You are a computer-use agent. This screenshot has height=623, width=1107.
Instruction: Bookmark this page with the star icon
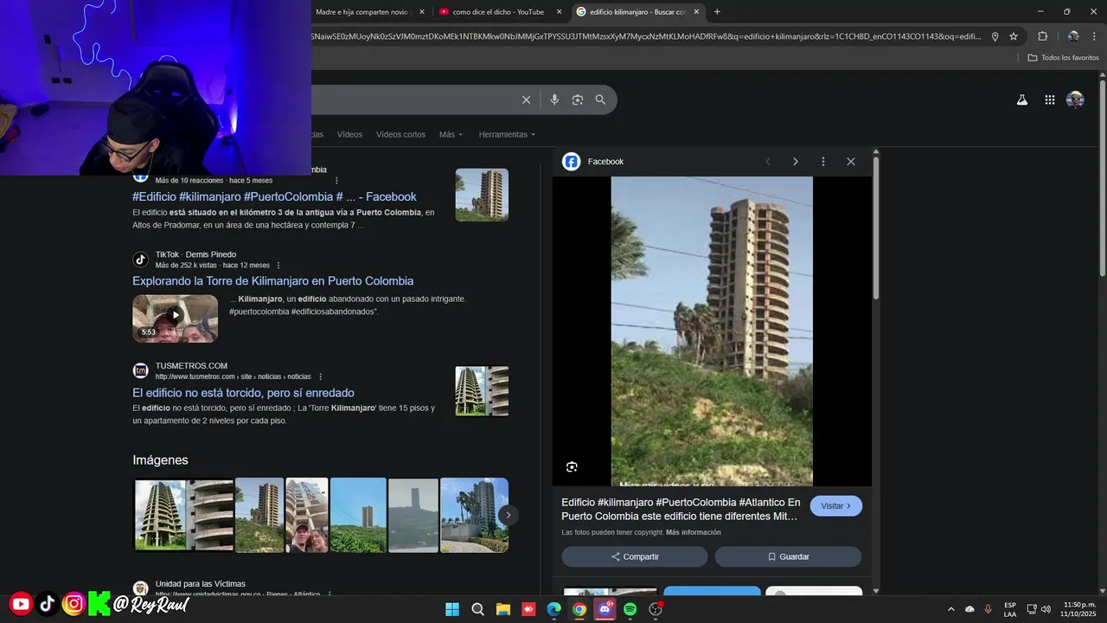[1014, 36]
